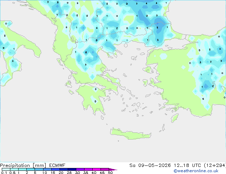The image size is (226, 174).
Task: Click the island of Crete on map
Action: click(130, 134)
